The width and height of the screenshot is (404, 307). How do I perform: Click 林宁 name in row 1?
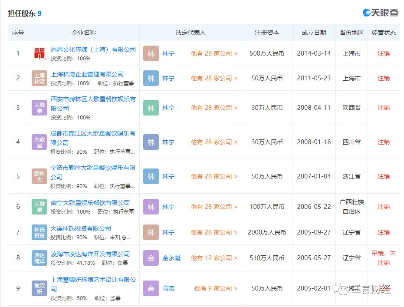point(168,53)
